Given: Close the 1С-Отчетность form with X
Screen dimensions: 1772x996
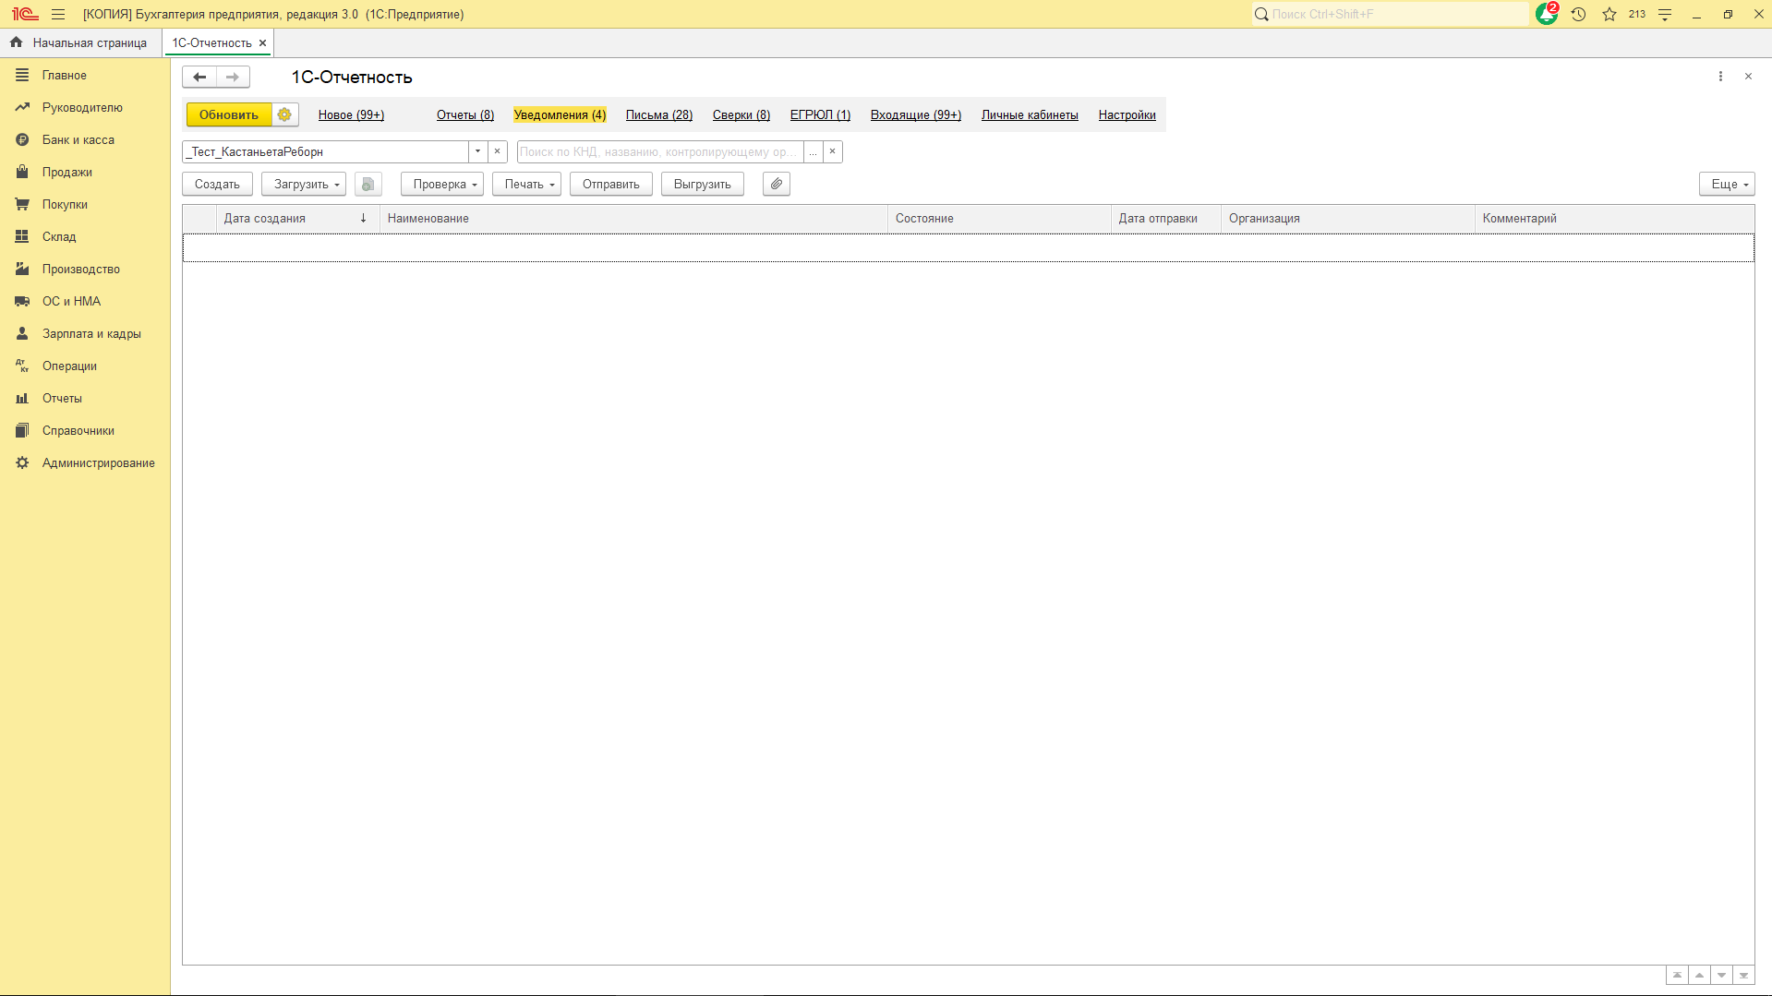Looking at the screenshot, I should click(1748, 77).
